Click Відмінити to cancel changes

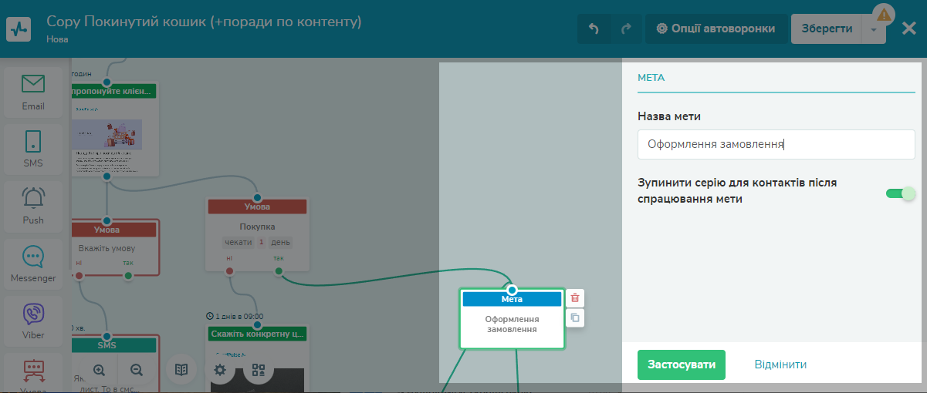(x=780, y=364)
